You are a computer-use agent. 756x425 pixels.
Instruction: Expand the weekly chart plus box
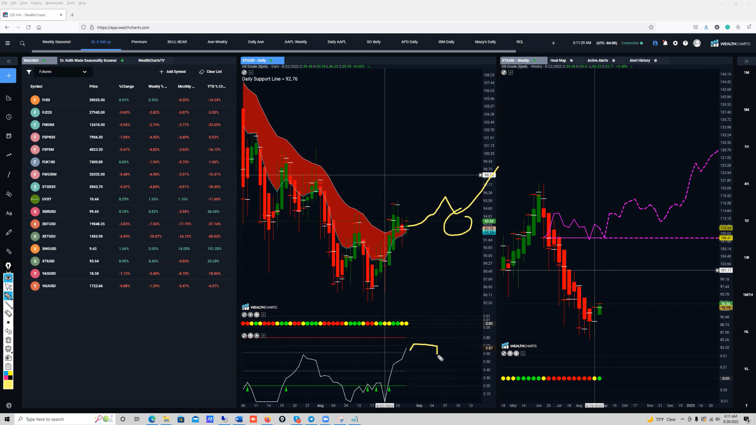(x=511, y=72)
